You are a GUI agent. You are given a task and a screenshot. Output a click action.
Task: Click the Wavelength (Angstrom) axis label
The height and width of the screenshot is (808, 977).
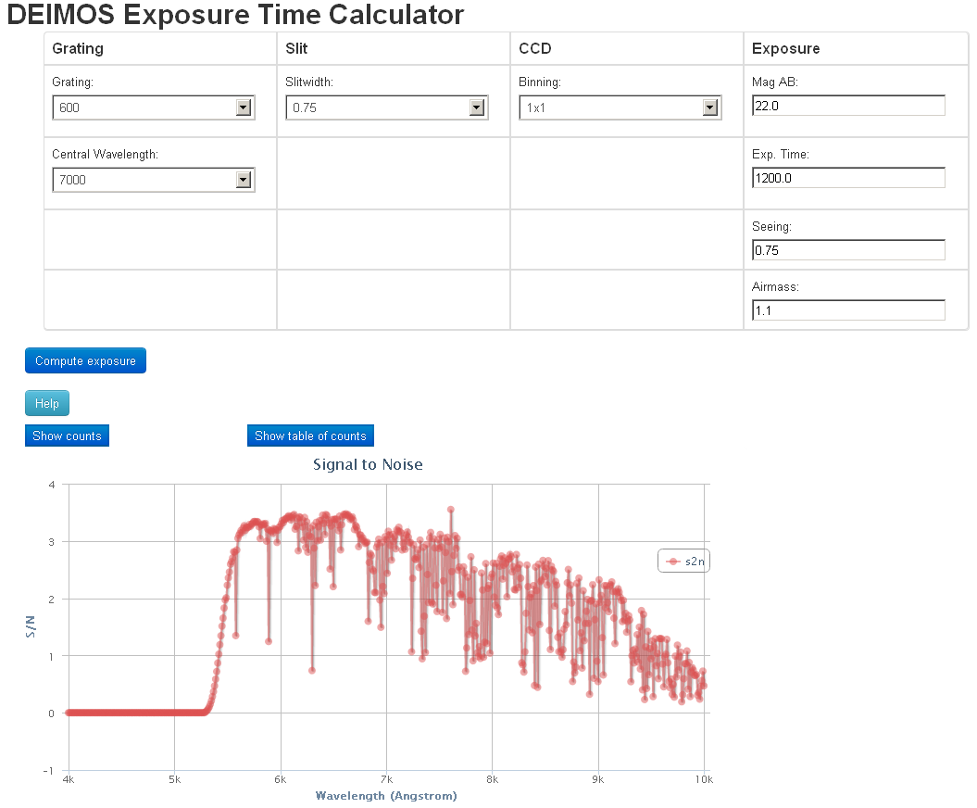coord(386,796)
